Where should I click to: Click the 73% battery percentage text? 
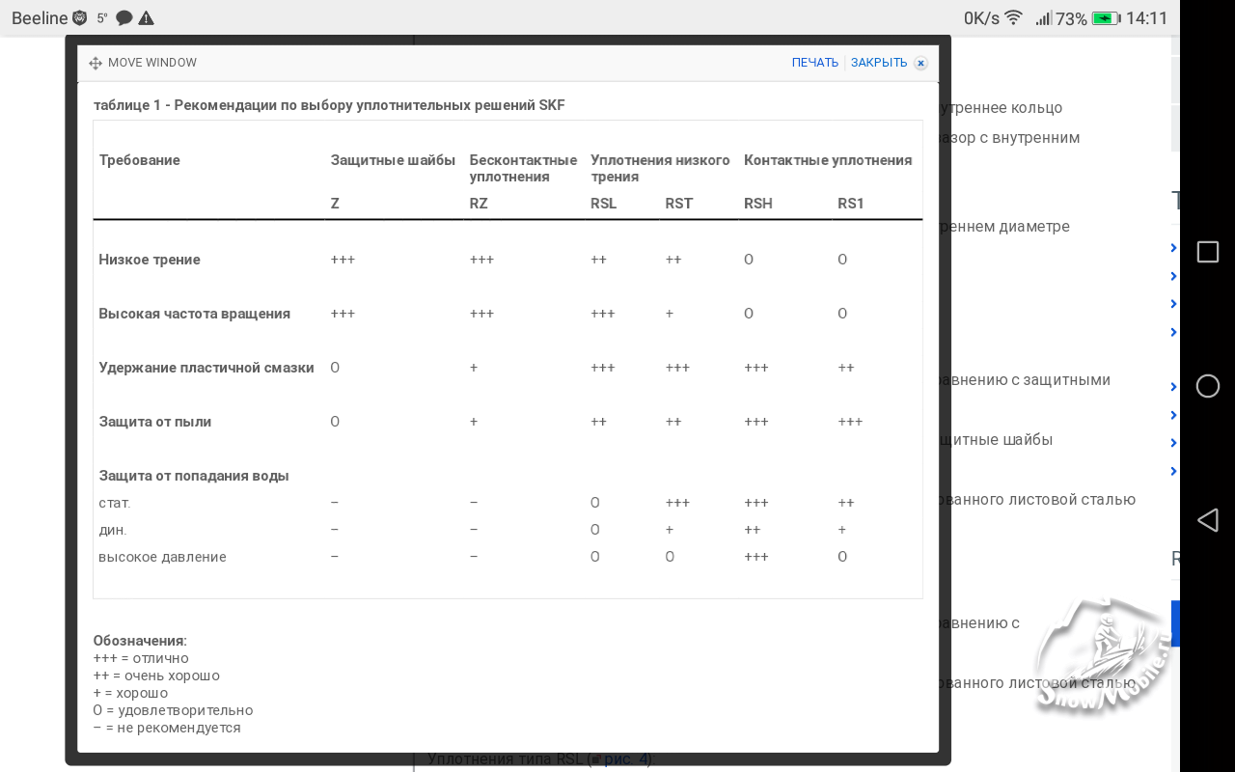tap(1071, 18)
